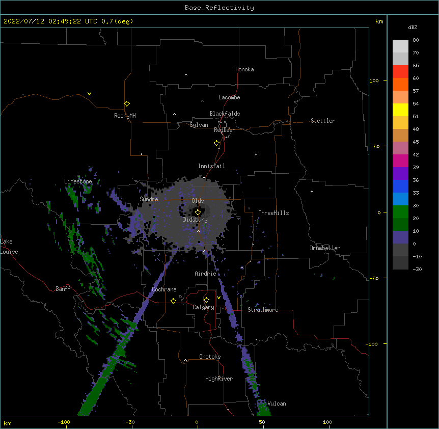The width and height of the screenshot is (439, 429).
Task: Click the magenta 39 dBZ legend color
Action: (x=400, y=160)
